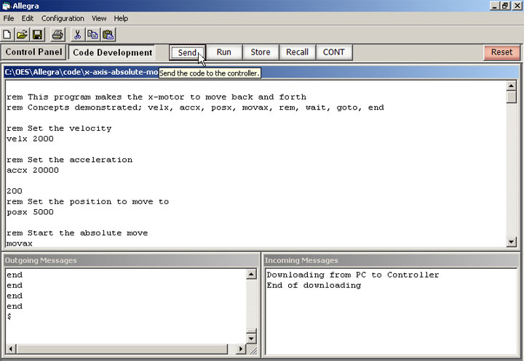This screenshot has height=361, width=524.
Task: Click 'rem Start the absolute move' comment
Action: click(77, 233)
